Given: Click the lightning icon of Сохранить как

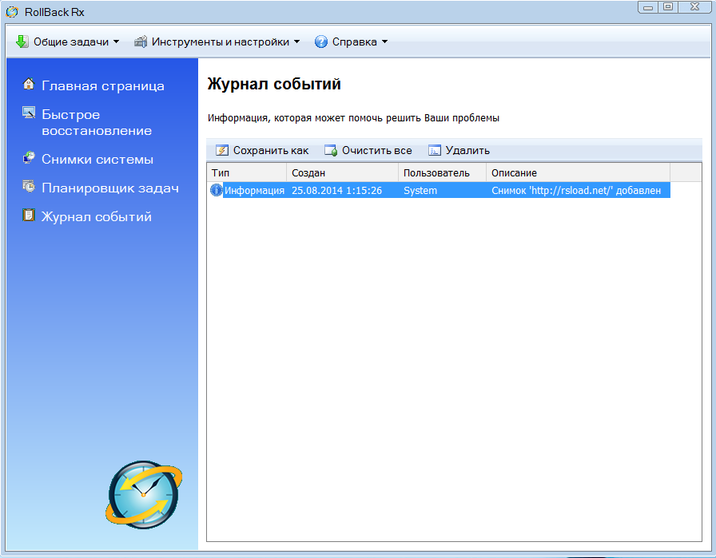Looking at the screenshot, I should 222,150.
